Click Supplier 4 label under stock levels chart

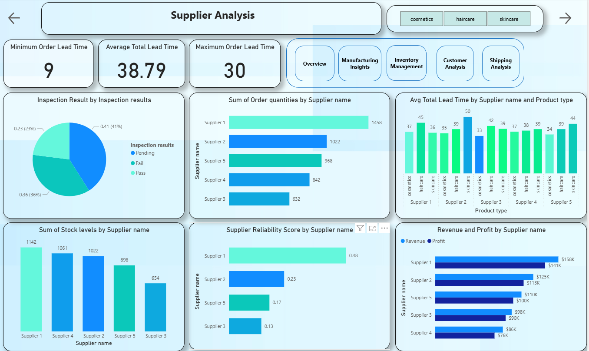pos(63,336)
